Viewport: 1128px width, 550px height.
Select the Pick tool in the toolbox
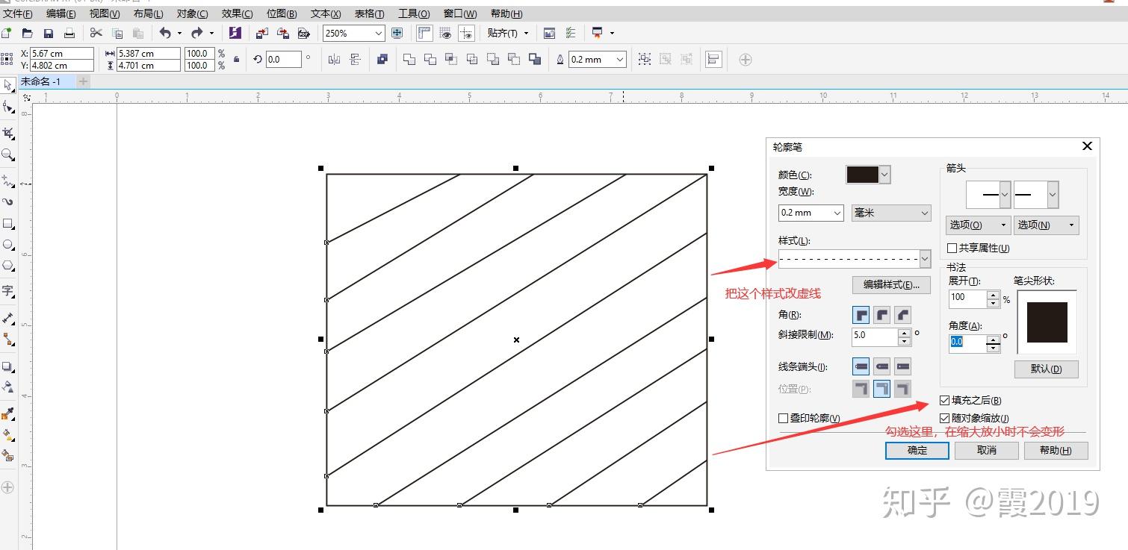[8, 85]
